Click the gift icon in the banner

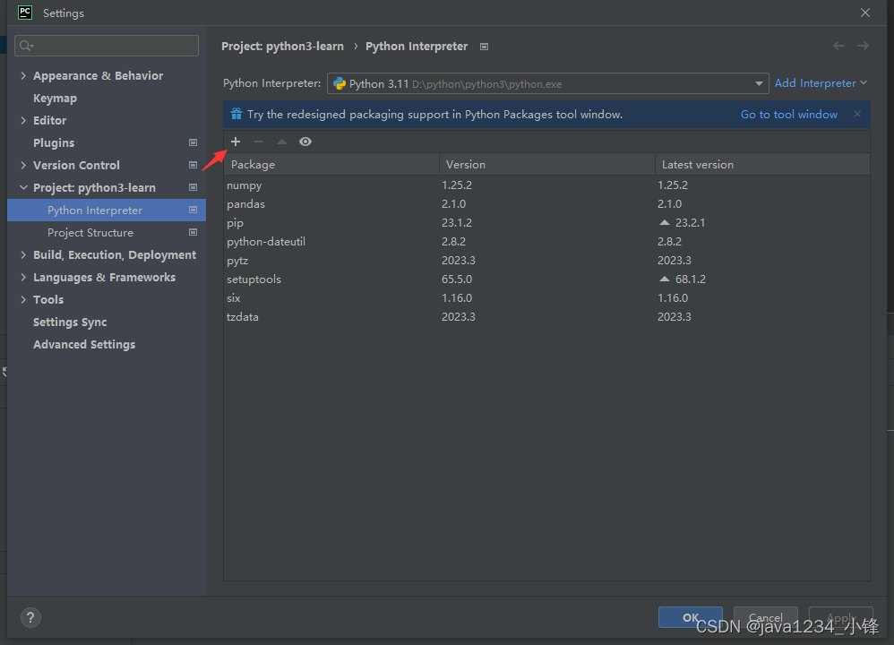[x=236, y=114]
